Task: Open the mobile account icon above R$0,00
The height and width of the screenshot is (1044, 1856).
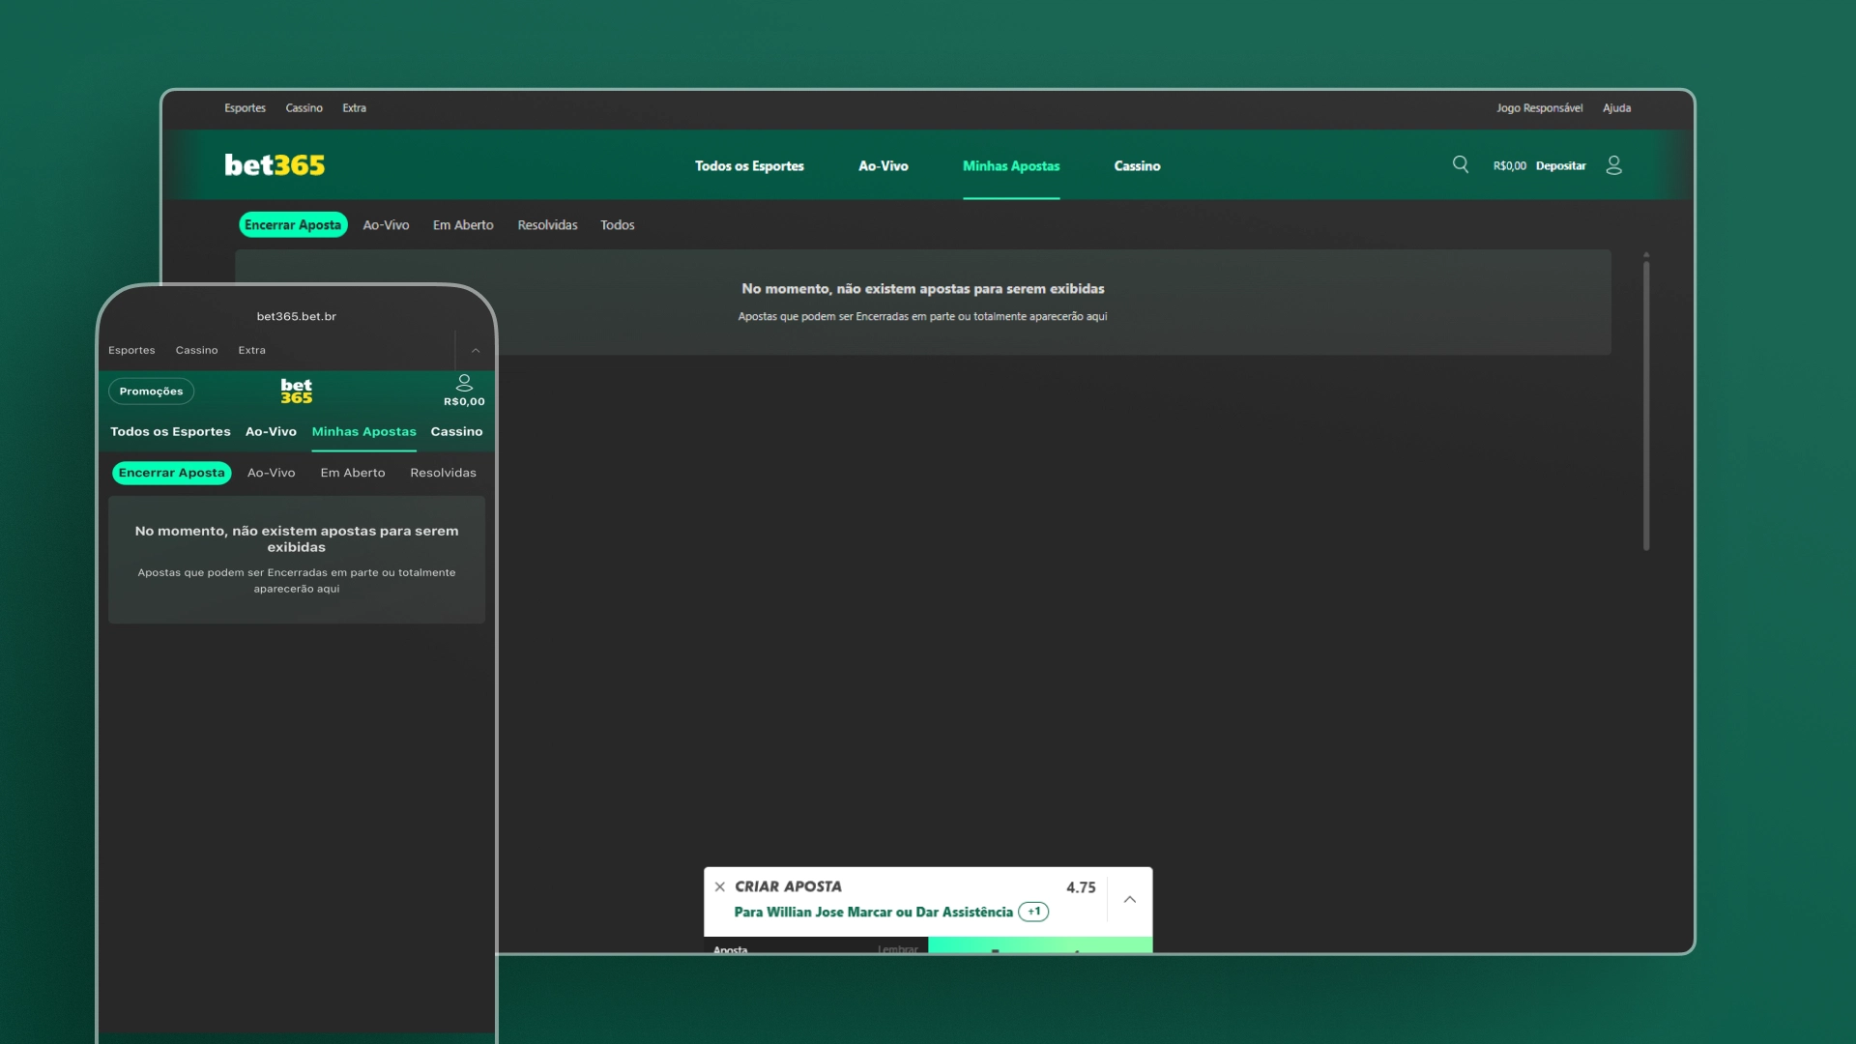Action: [x=464, y=383]
